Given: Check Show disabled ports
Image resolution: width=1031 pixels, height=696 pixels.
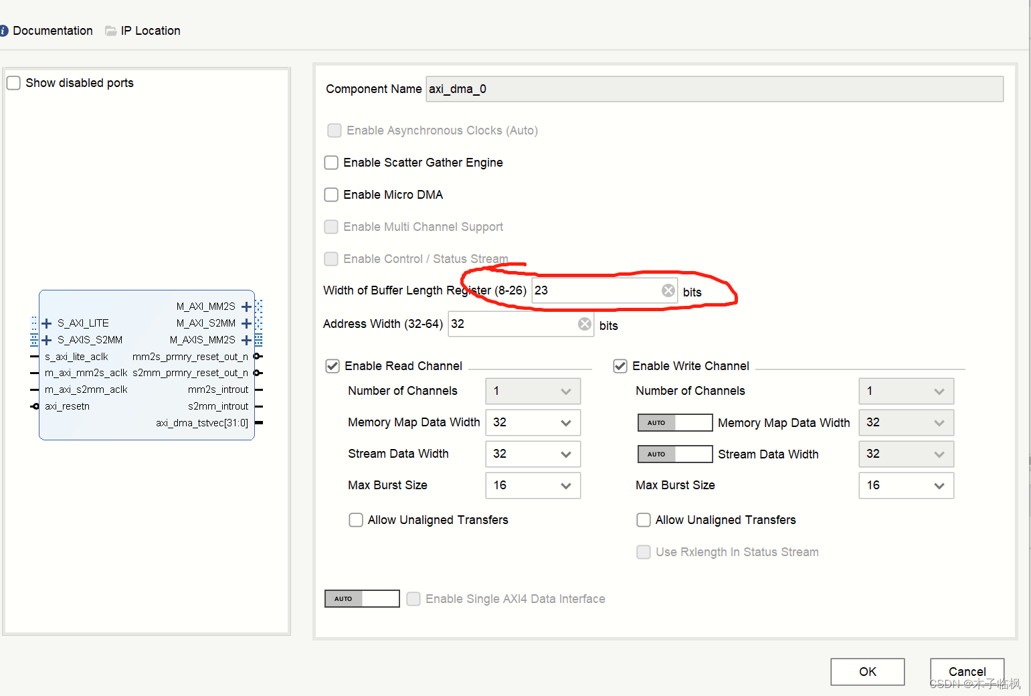Looking at the screenshot, I should point(13,82).
